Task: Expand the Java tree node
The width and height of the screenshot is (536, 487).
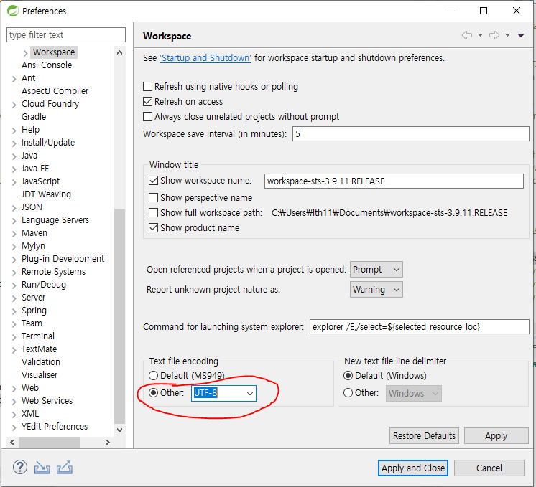Action: click(14, 156)
